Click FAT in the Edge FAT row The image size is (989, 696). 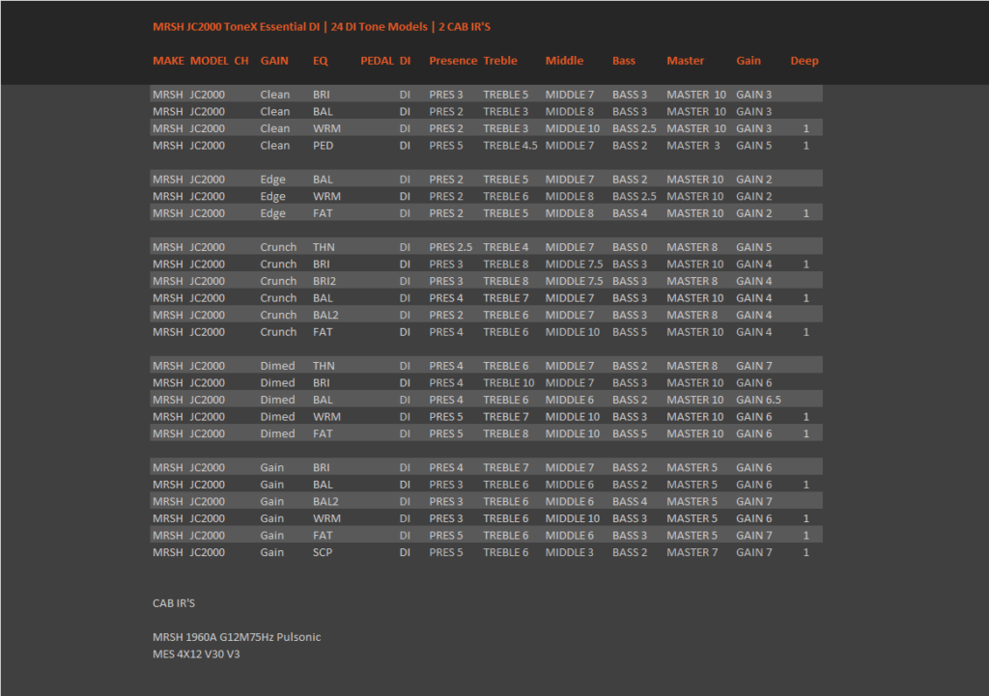tap(323, 213)
